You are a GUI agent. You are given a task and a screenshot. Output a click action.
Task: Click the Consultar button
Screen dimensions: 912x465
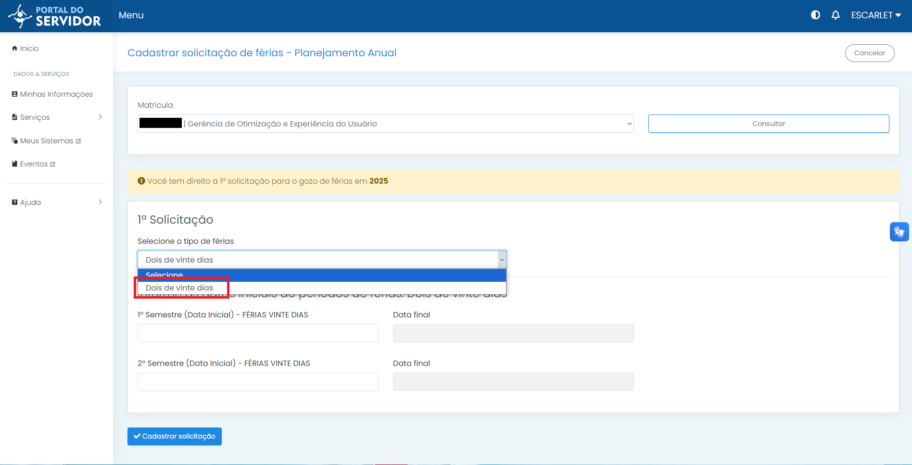click(x=768, y=124)
